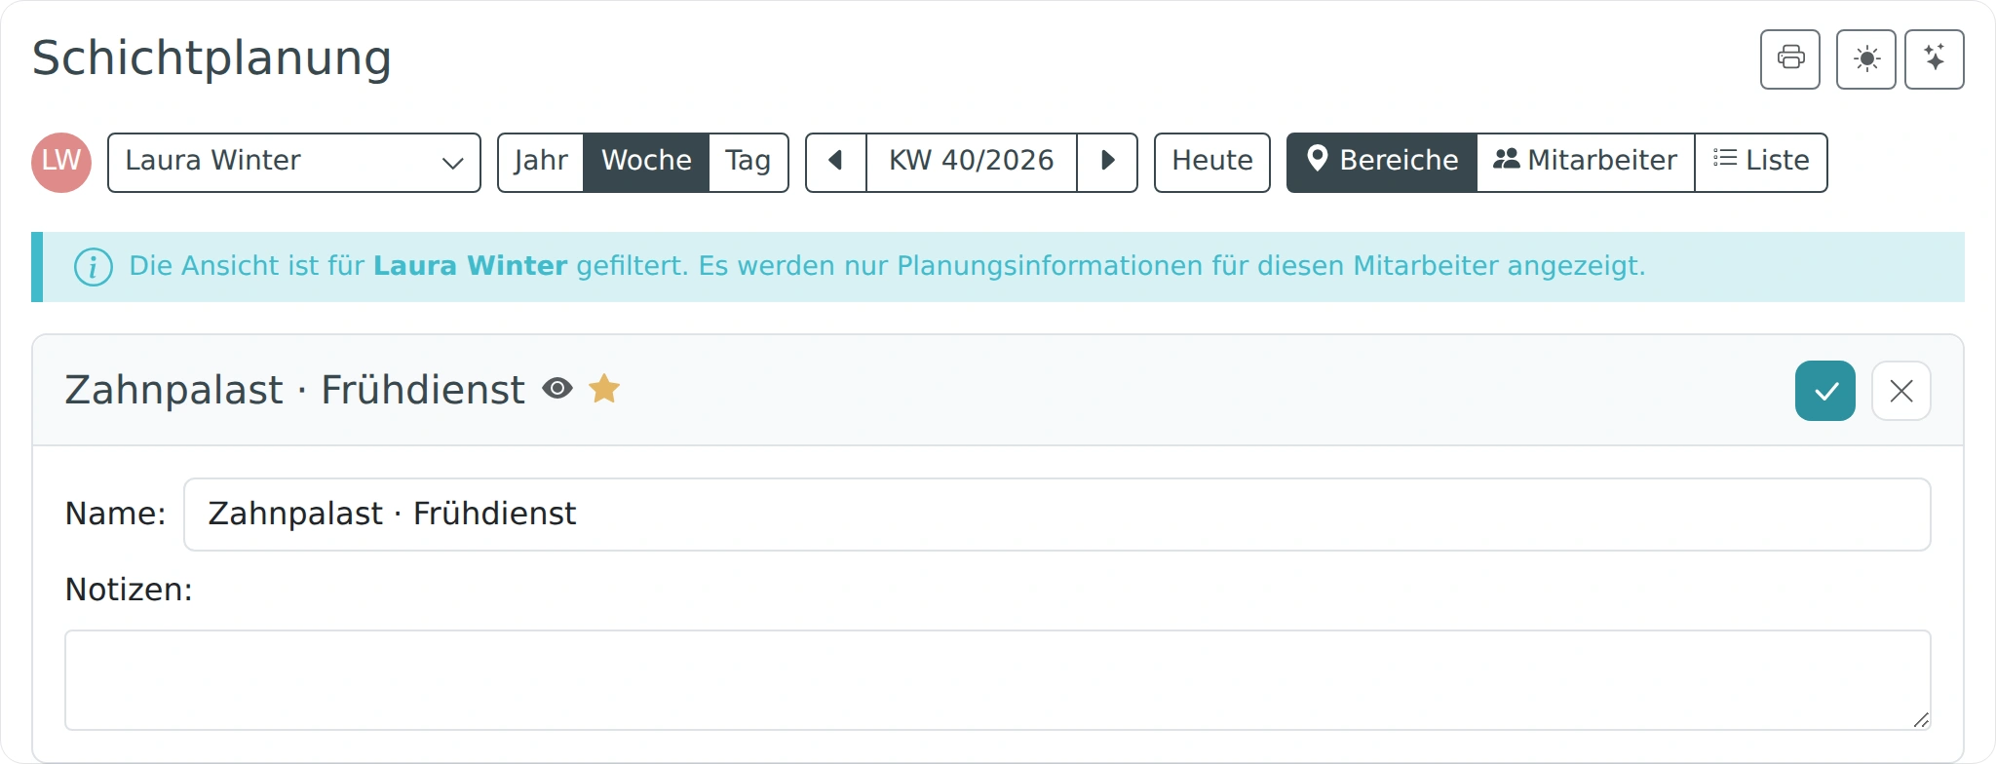
Task: Toggle visibility eye icon for Frühdienst
Action: (x=557, y=389)
